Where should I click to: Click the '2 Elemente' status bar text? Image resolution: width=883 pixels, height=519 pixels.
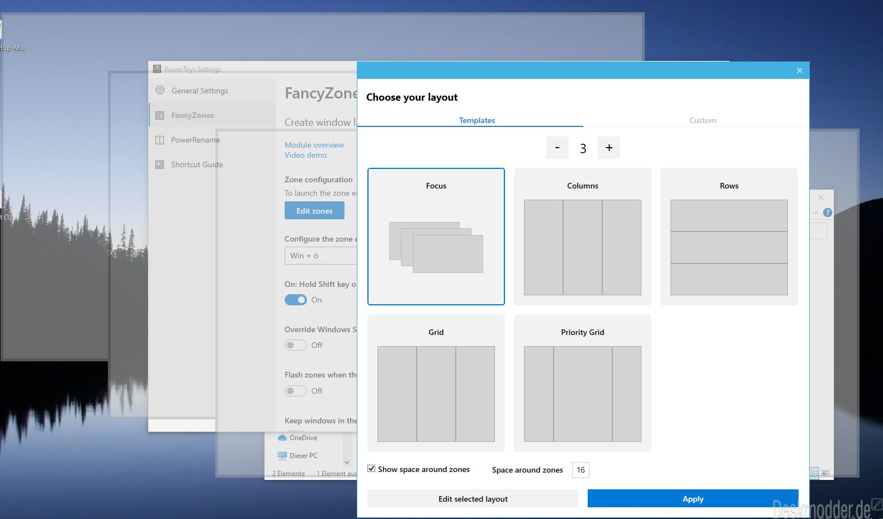[289, 473]
